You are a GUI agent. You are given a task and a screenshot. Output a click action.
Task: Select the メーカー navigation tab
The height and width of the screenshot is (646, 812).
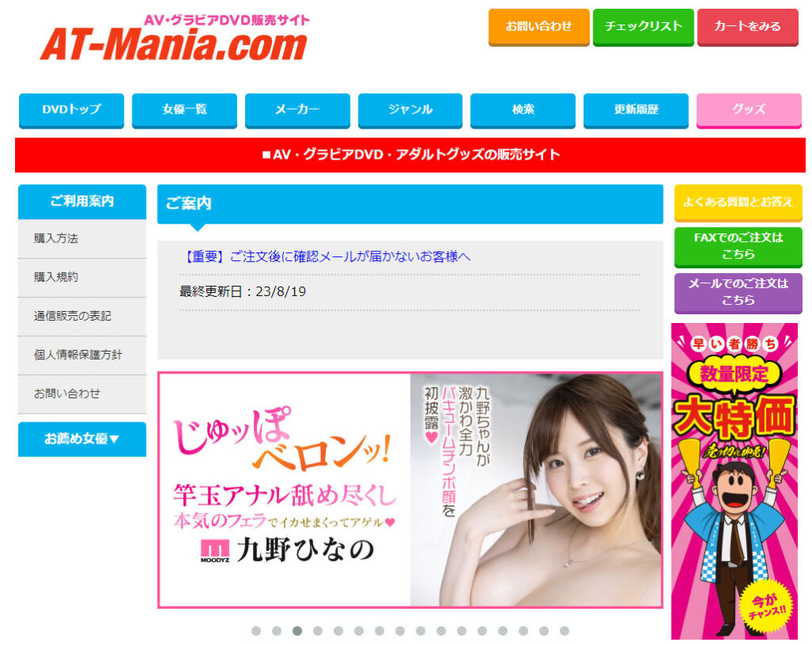tap(297, 110)
